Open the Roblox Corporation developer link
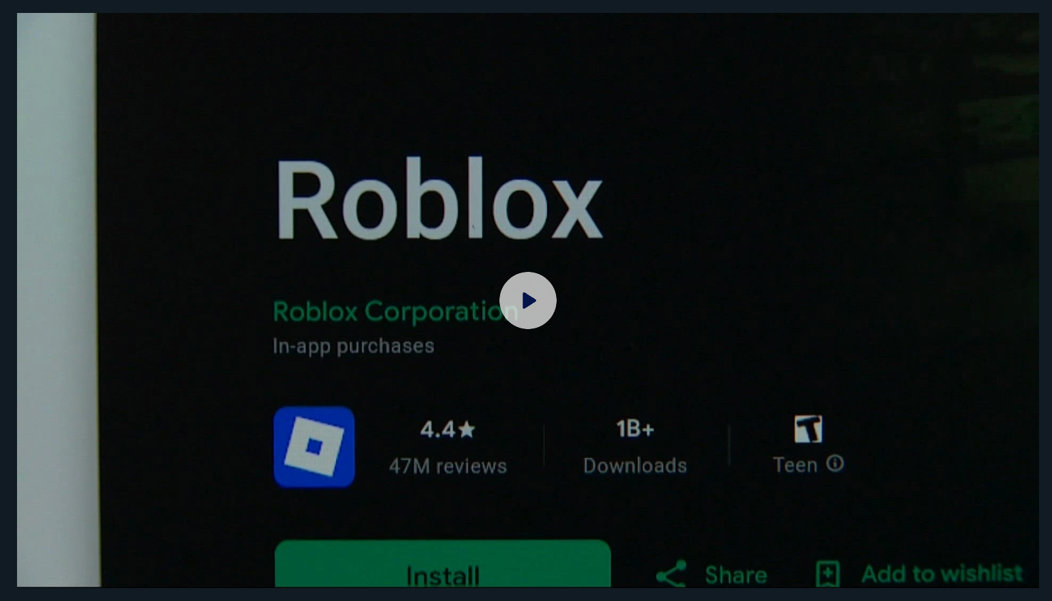 coord(395,311)
